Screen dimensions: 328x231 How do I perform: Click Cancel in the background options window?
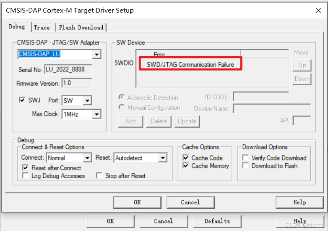pyautogui.click(x=164, y=221)
